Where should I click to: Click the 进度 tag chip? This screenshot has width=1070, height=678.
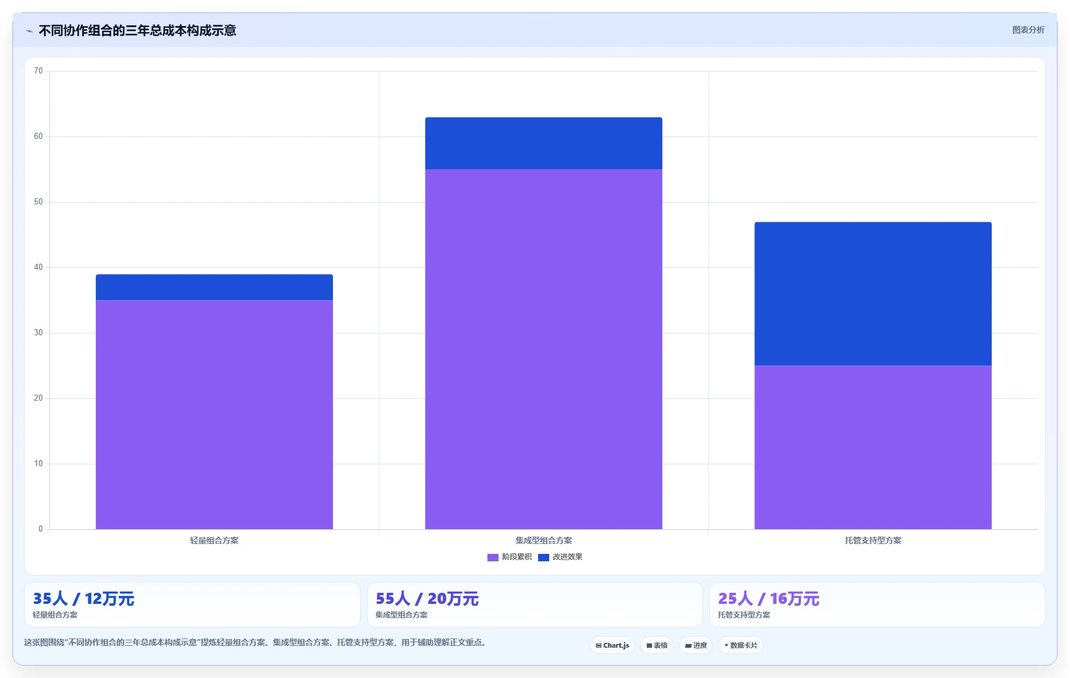pos(696,645)
